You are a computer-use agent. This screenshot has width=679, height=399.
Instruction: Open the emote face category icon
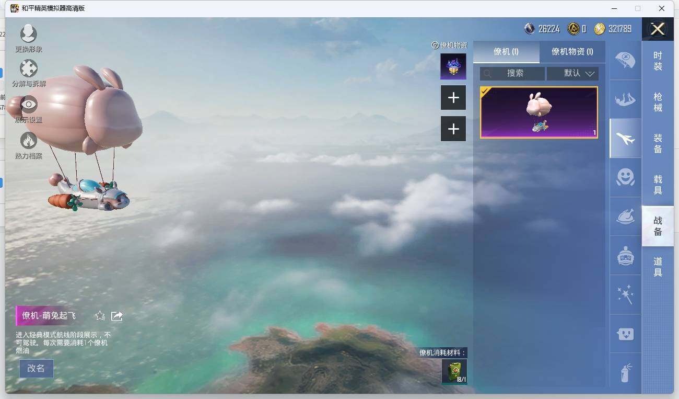pyautogui.click(x=625, y=177)
